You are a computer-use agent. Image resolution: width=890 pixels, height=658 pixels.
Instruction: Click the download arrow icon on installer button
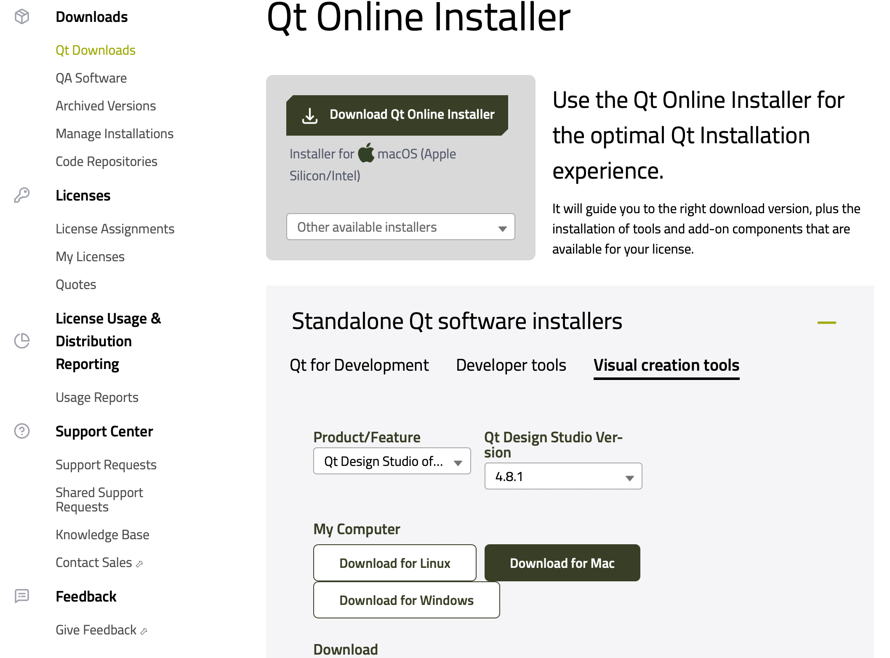click(x=310, y=115)
